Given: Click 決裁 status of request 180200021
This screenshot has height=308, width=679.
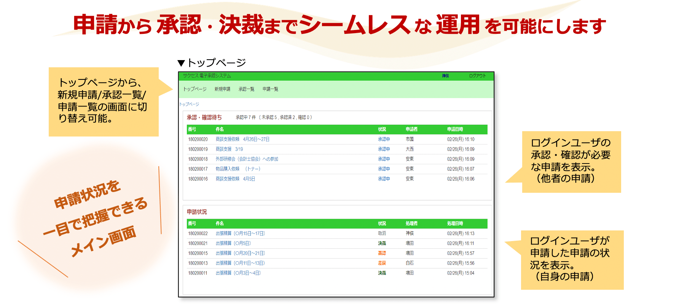Looking at the screenshot, I should pos(382,243).
